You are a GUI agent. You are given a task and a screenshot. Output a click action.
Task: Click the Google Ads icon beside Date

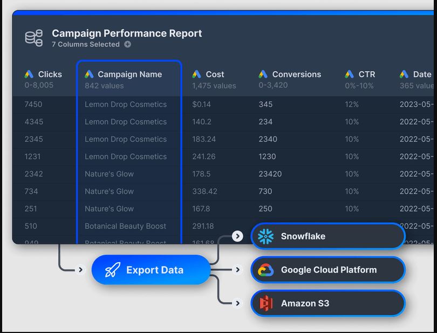click(x=404, y=74)
